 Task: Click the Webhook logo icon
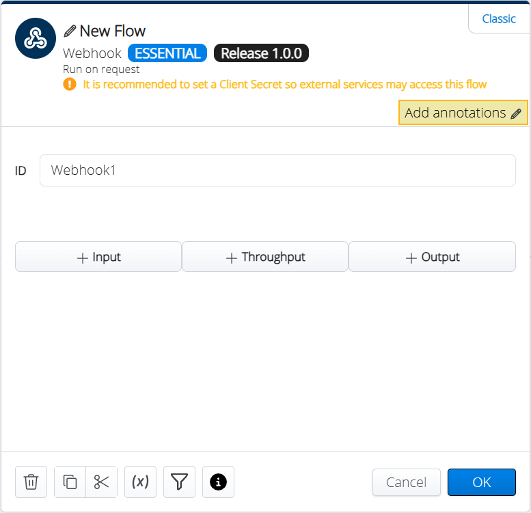pyautogui.click(x=35, y=40)
